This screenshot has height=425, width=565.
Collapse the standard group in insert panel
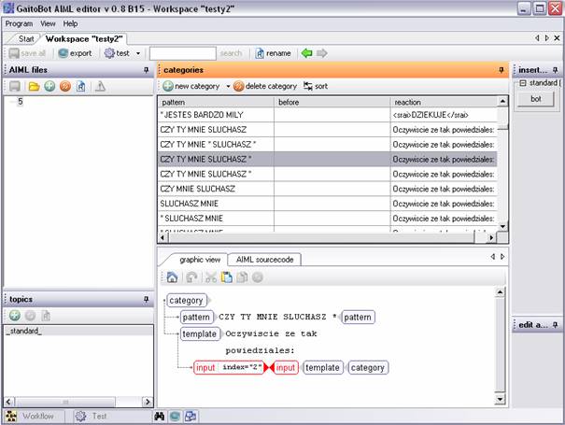(x=523, y=83)
